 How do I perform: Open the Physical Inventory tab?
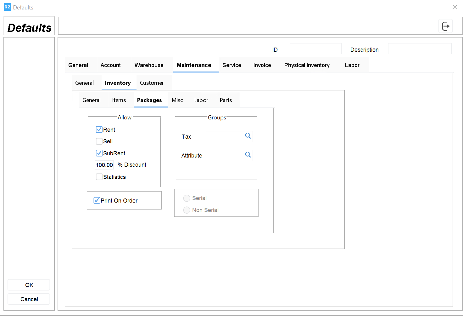coord(307,65)
